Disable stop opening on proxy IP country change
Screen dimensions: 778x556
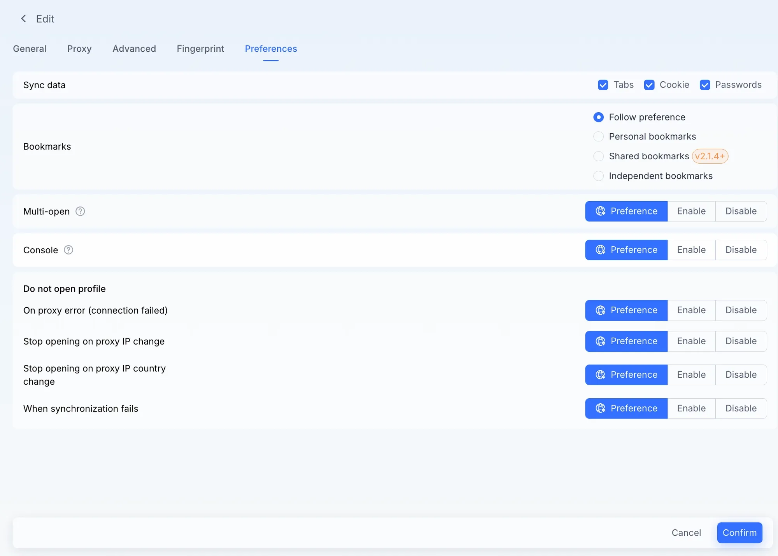point(741,375)
